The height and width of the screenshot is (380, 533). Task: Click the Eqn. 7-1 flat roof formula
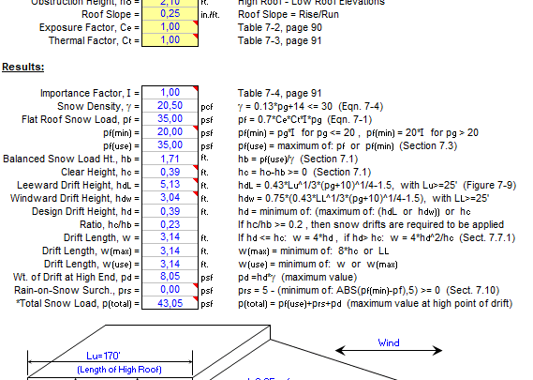pyautogui.click(x=305, y=119)
